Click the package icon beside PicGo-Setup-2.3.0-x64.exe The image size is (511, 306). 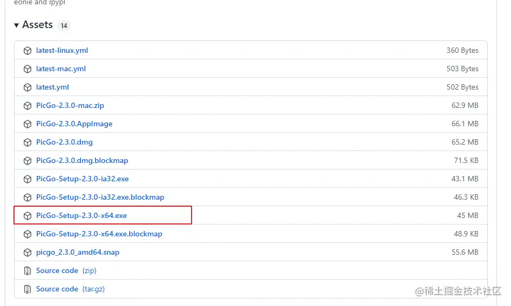coord(28,216)
